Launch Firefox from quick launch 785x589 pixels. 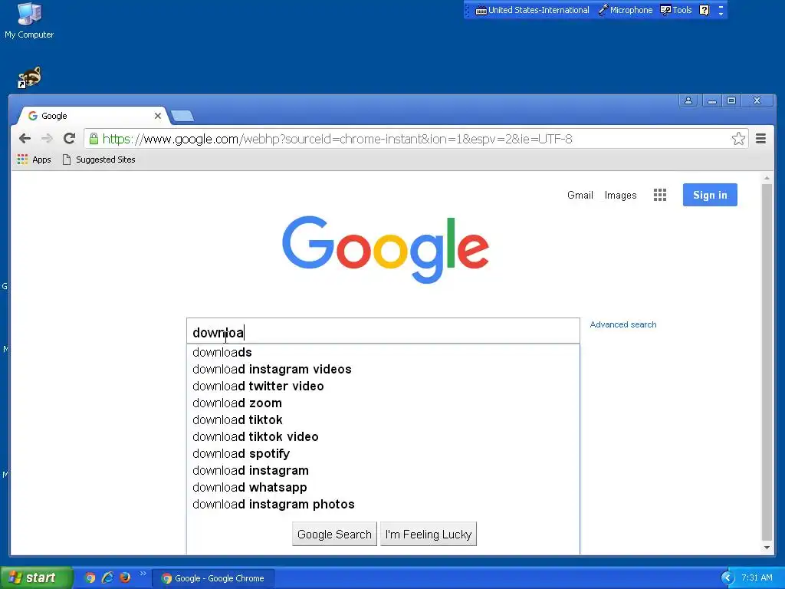(x=125, y=577)
